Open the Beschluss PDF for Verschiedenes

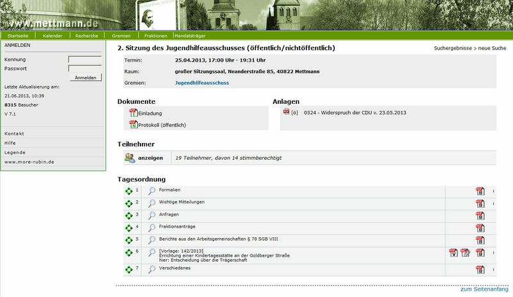[480, 269]
